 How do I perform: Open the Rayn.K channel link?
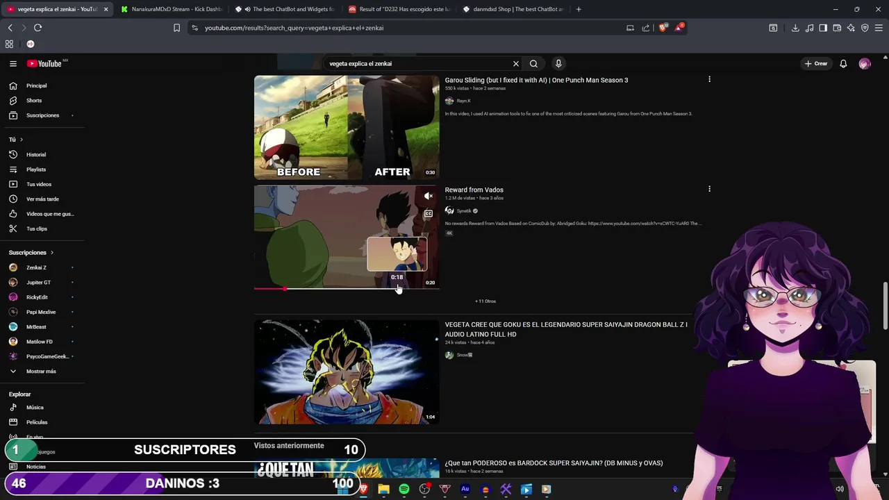[463, 101]
